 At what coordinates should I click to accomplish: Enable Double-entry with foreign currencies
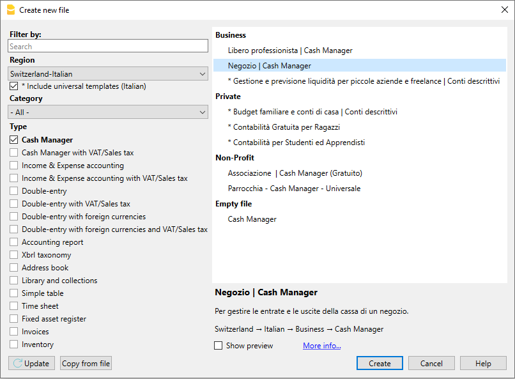click(x=14, y=217)
